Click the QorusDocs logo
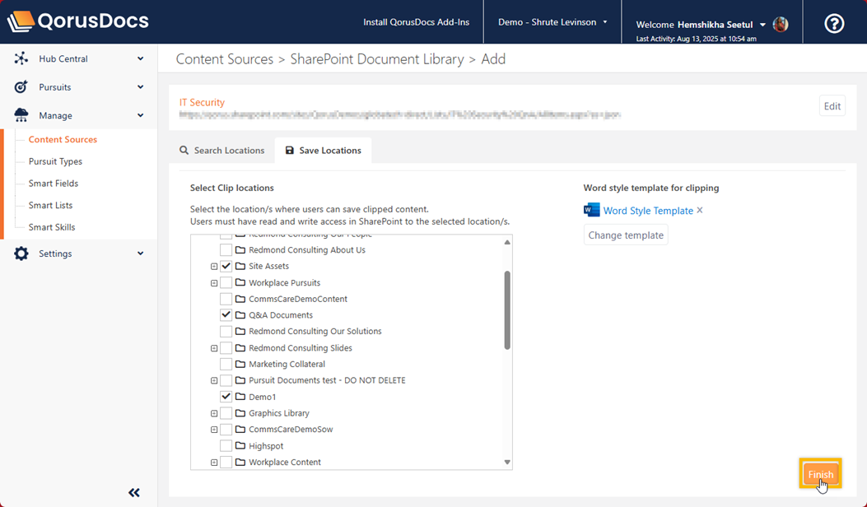Screen dimensions: 867x507 78,21
